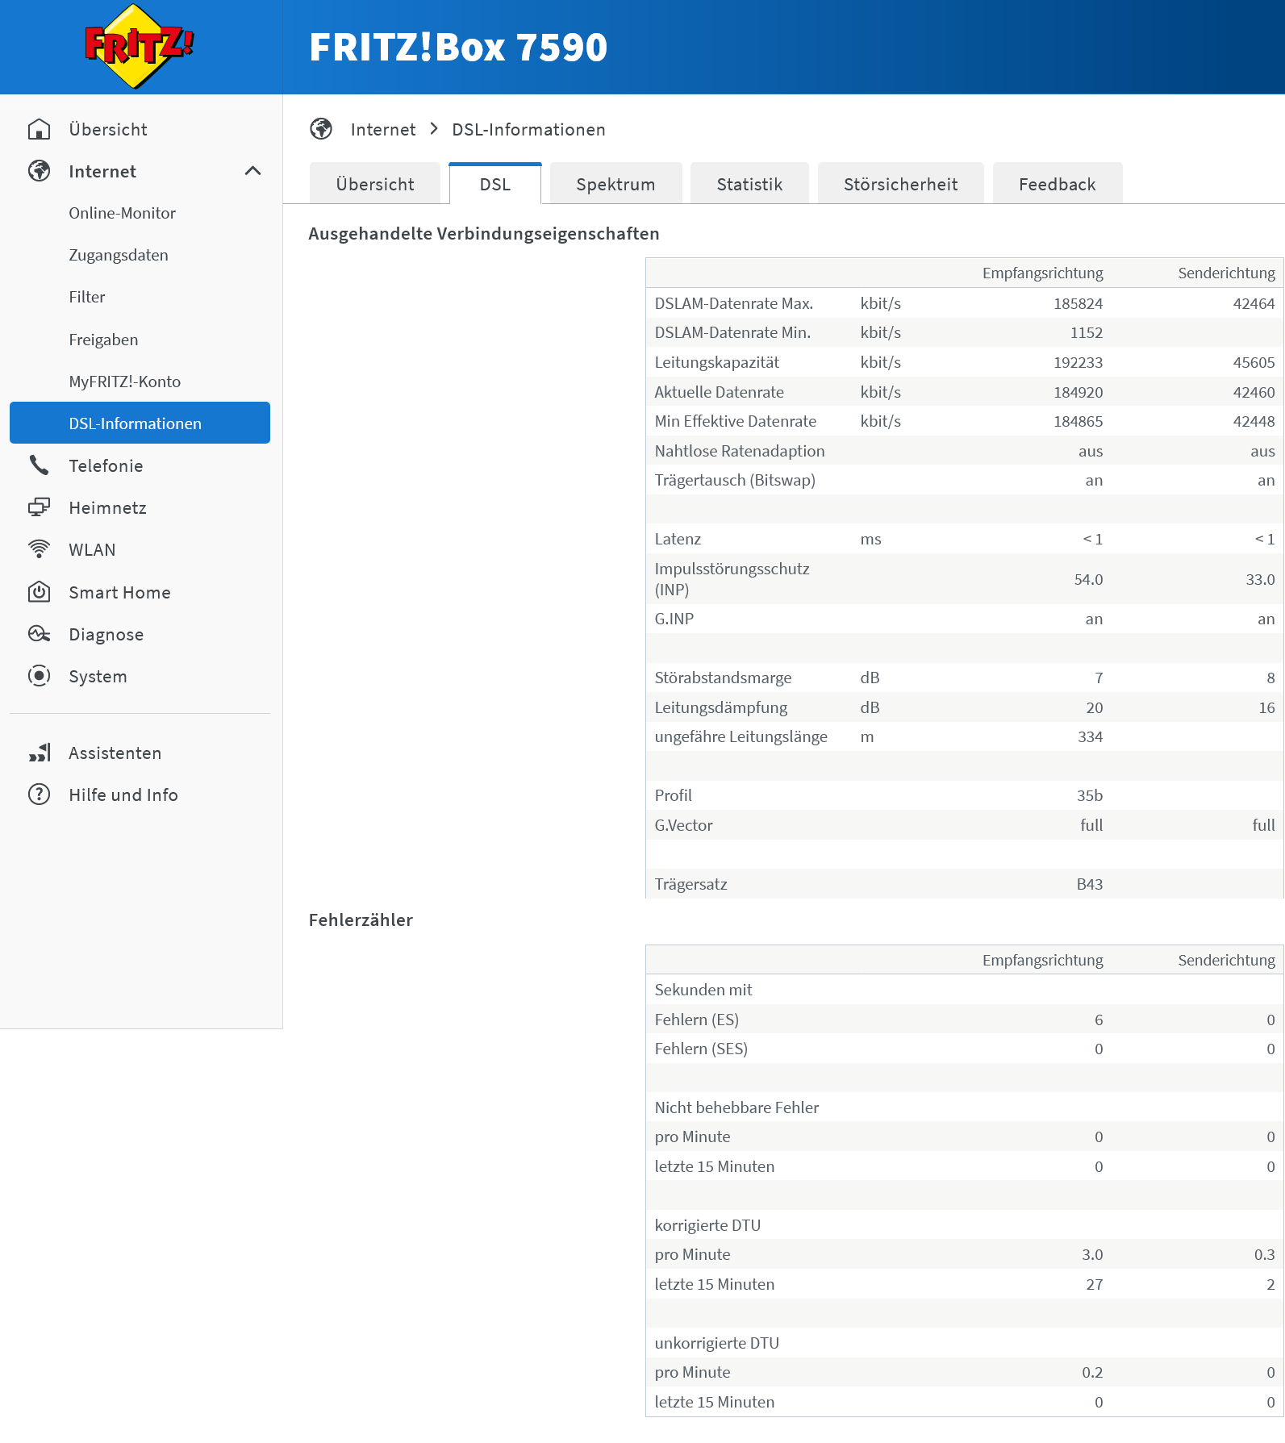Image resolution: width=1285 pixels, height=1443 pixels.
Task: Open MyFRITZ!-Konto submenu item
Action: pyautogui.click(x=124, y=382)
